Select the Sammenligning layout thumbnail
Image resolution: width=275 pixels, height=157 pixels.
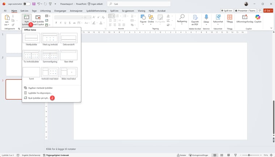(x=50, y=55)
